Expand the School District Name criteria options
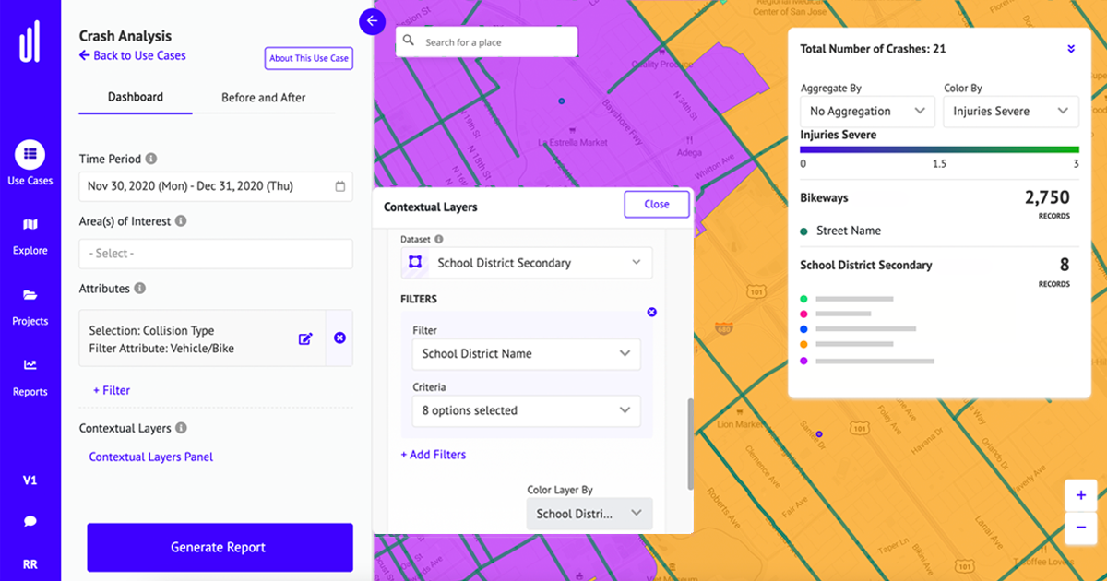 pos(526,410)
